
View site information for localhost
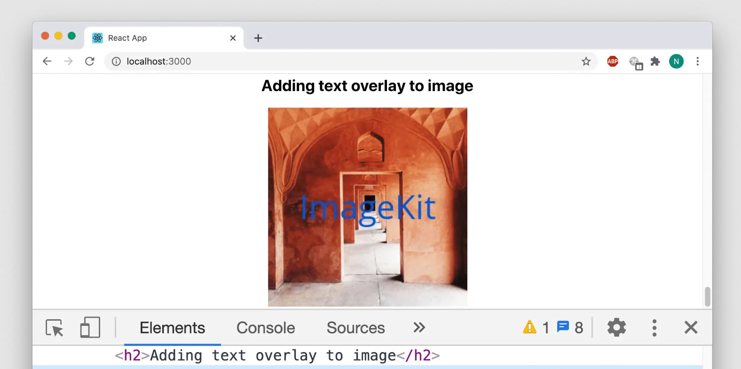tap(116, 61)
